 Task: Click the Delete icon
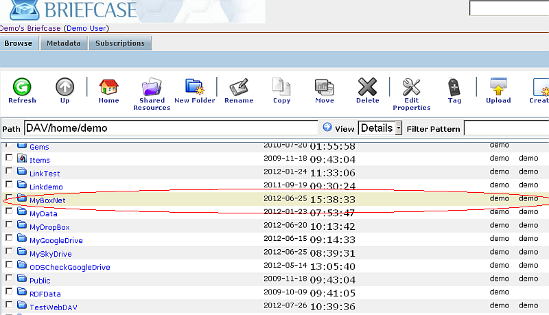367,87
